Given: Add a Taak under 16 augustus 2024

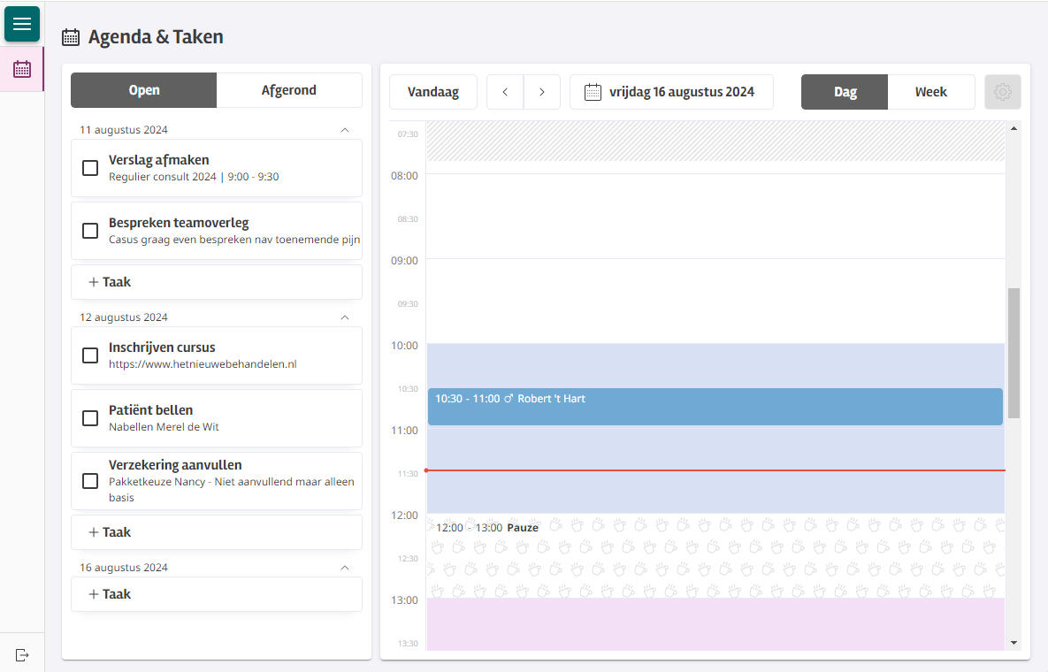Looking at the screenshot, I should (x=217, y=594).
